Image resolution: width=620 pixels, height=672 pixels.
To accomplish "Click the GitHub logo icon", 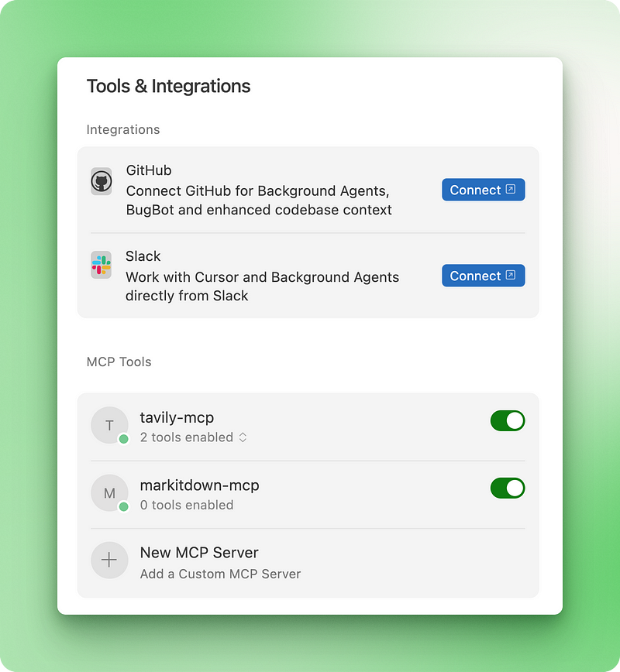I will pyautogui.click(x=102, y=181).
